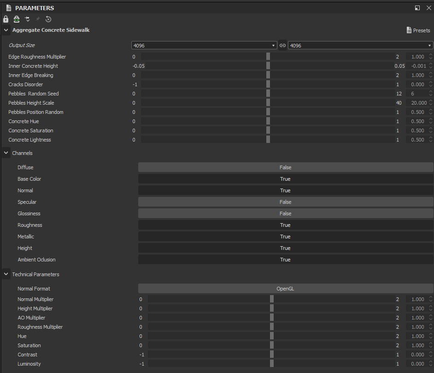Toggle the Ambient Oclusion channel button
The image size is (434, 373).
point(285,260)
